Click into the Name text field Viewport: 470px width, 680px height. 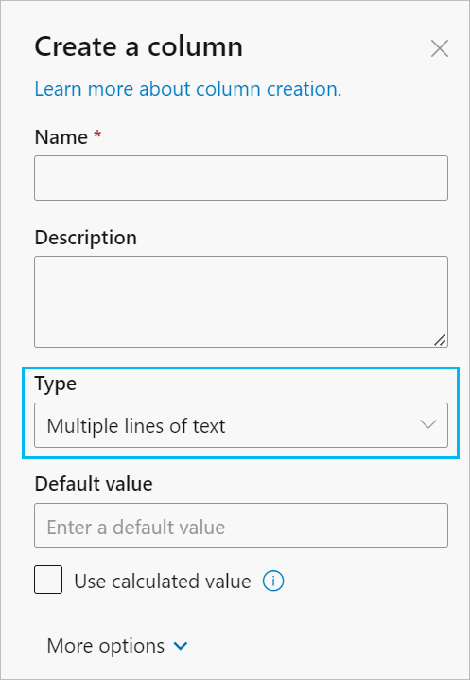coord(241,178)
